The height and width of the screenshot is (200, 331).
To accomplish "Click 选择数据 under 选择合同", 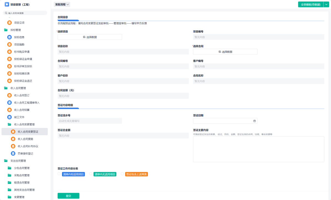I will [x=225, y=52].
